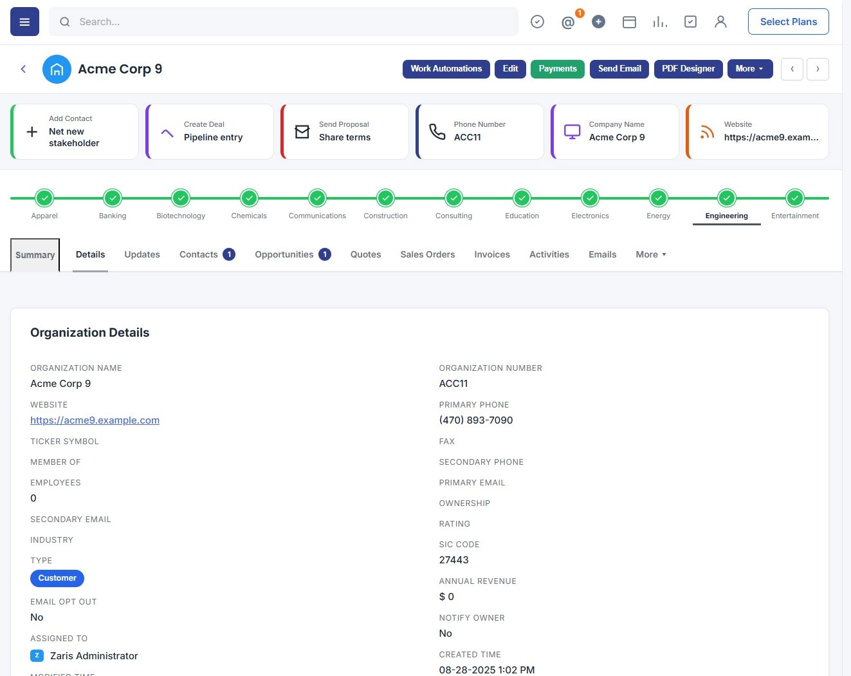Switch to the Details tab
851x676 pixels.
(x=90, y=254)
